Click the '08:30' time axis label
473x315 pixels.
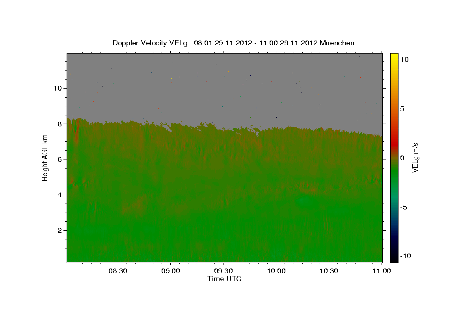pos(118,271)
